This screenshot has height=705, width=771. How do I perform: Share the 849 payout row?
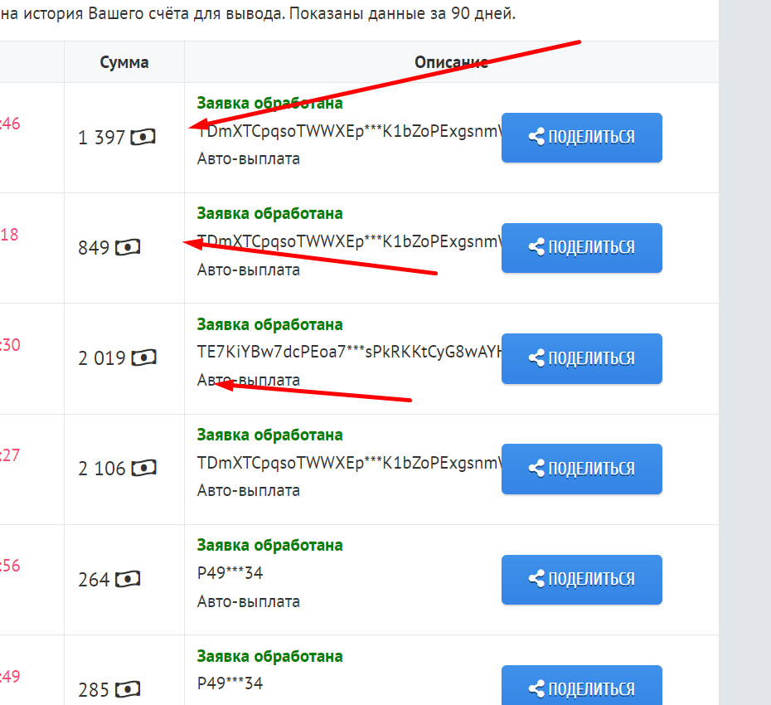[582, 247]
